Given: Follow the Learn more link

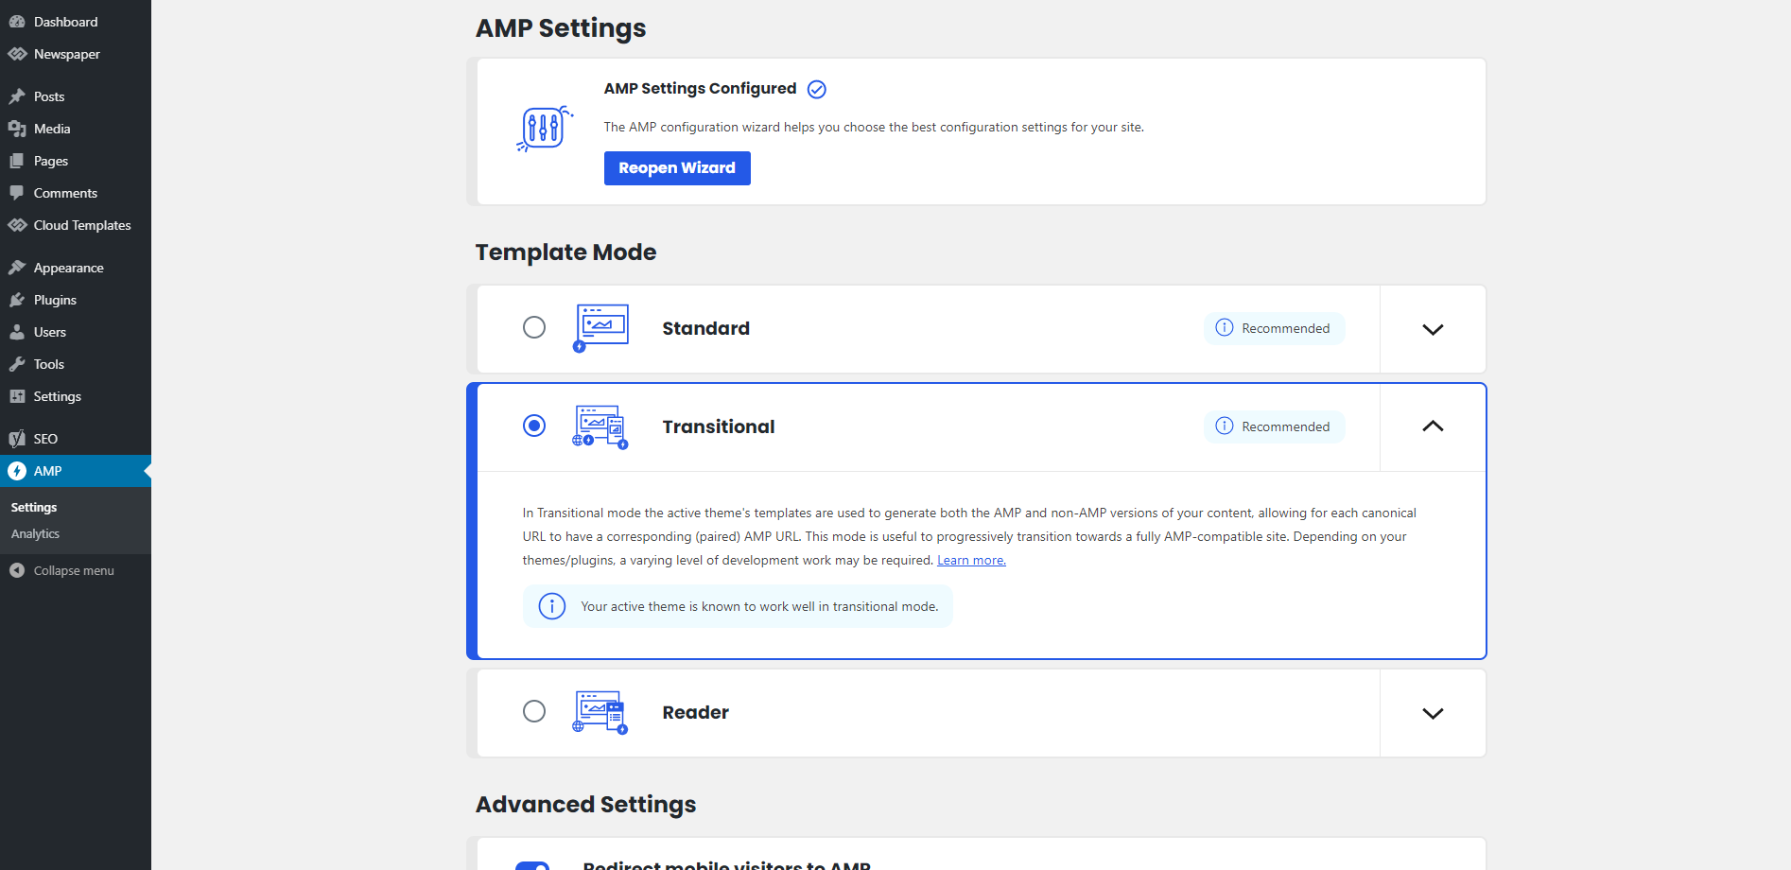Looking at the screenshot, I should coord(971,560).
